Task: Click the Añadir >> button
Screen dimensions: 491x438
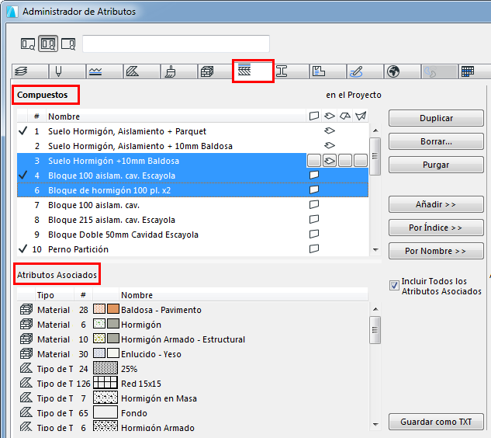Action: tap(436, 204)
